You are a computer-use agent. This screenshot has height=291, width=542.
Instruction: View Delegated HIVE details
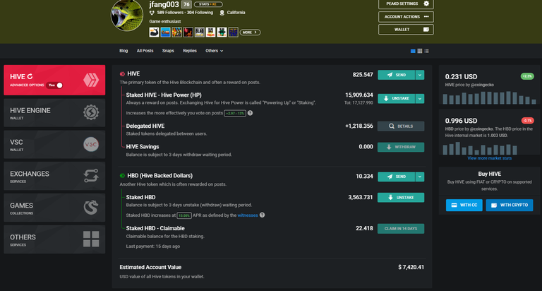(401, 126)
